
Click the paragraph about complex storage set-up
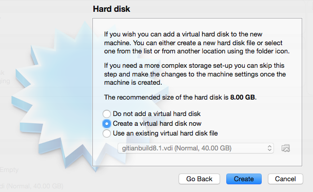tap(195, 74)
